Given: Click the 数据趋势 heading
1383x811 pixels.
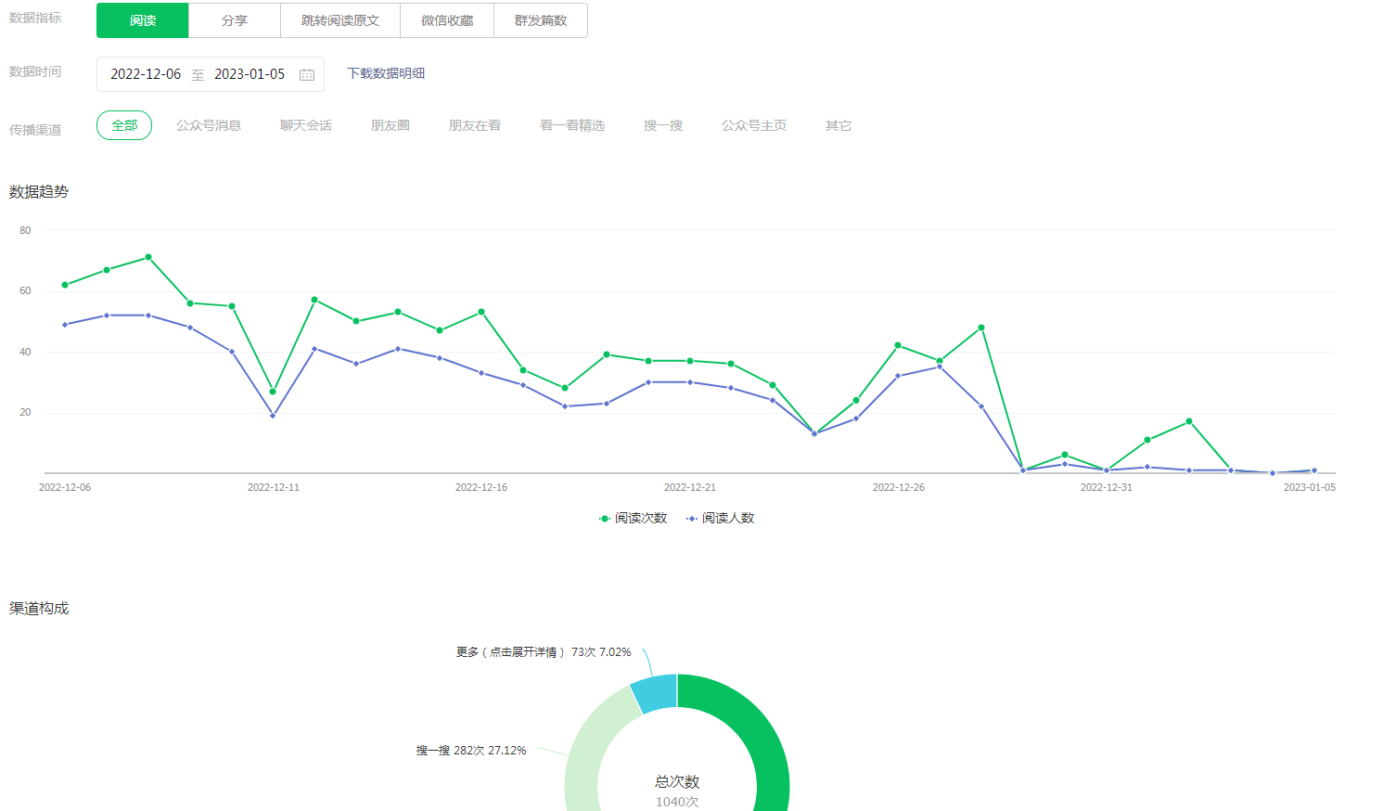Looking at the screenshot, I should click(x=39, y=192).
